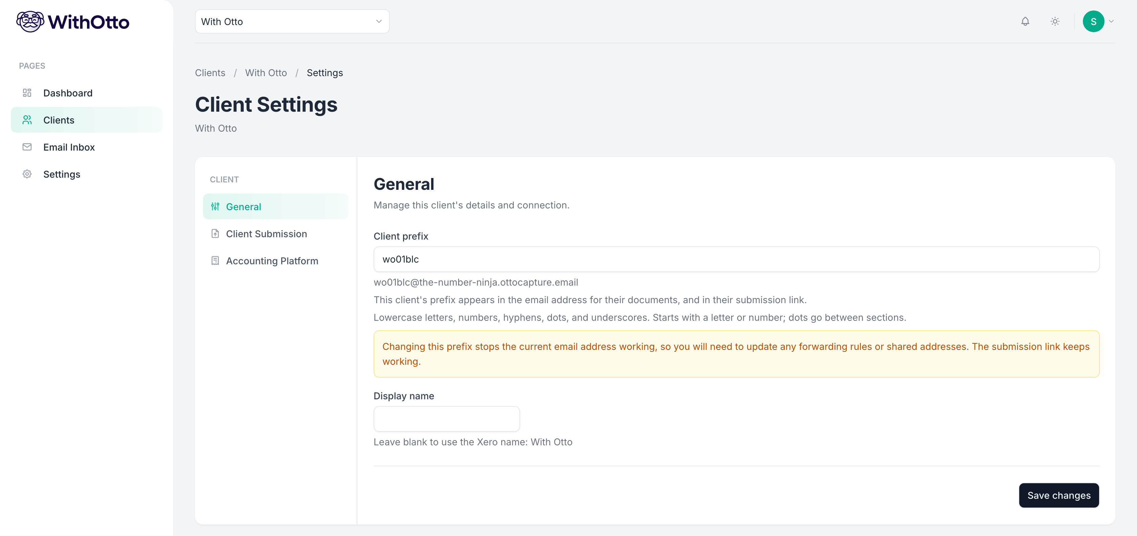
Task: Focus the Display name input field
Action: pos(447,419)
